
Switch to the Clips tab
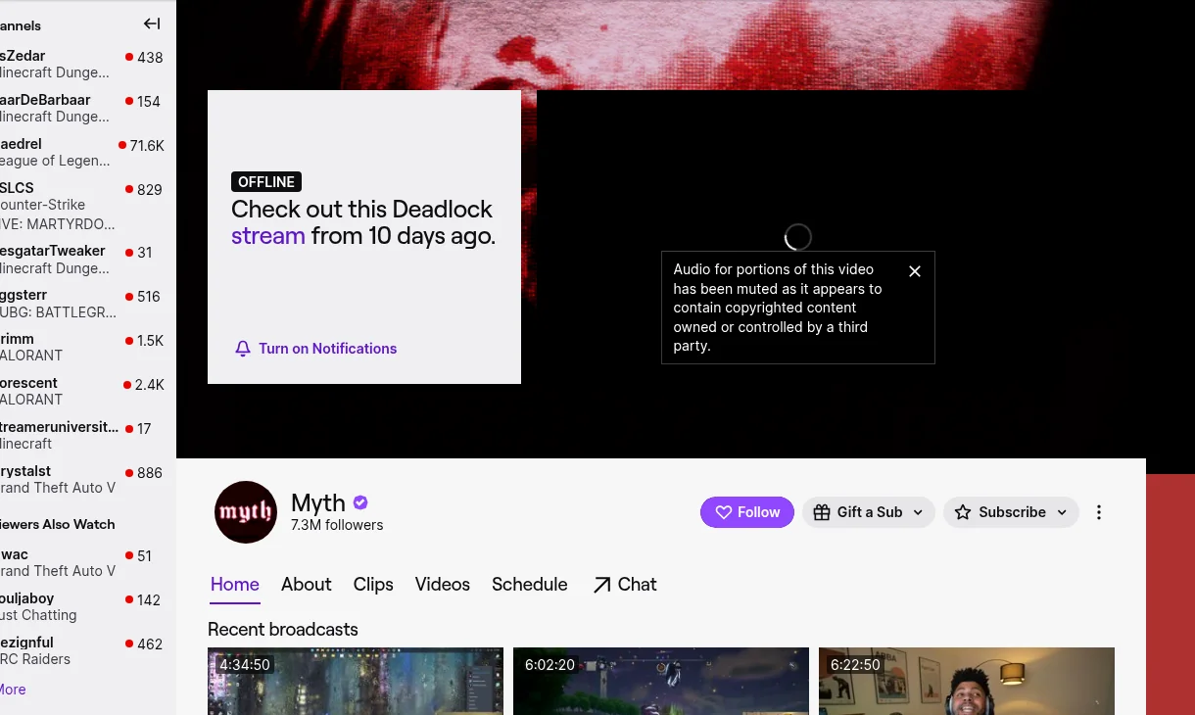373,585
